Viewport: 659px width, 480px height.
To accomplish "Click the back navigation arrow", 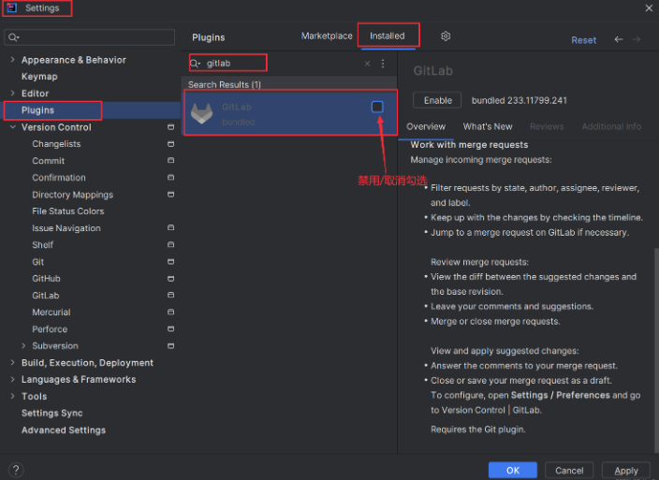I will point(618,39).
